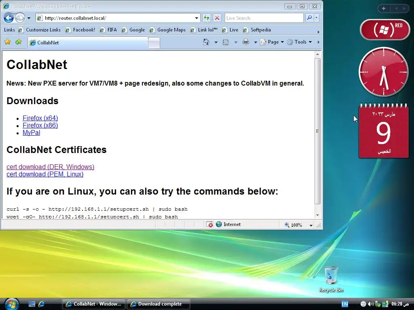
Task: Refresh the page with green arrows icon
Action: [207, 18]
